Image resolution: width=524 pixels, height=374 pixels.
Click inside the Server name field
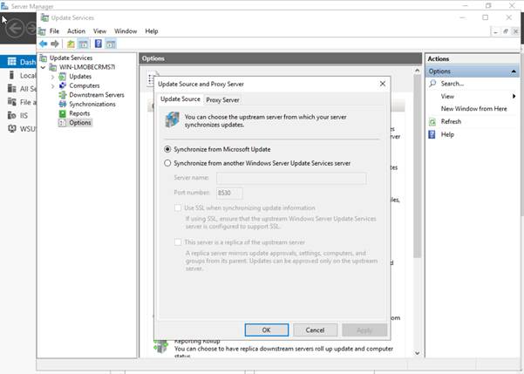click(x=291, y=178)
